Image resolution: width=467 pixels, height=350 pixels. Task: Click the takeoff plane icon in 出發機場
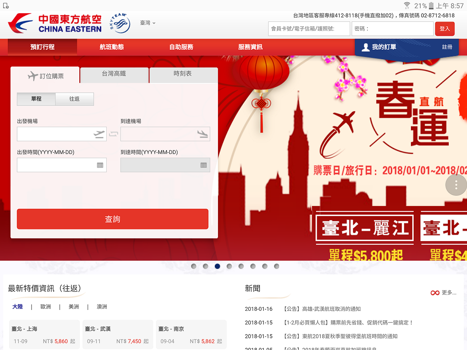(99, 134)
